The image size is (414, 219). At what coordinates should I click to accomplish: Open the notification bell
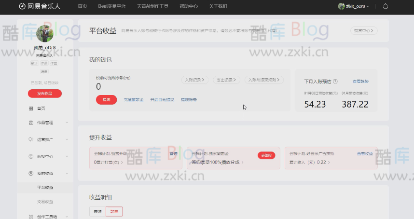(x=386, y=6)
